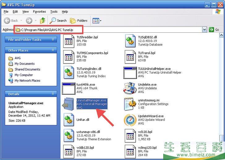Click the UpdateWizard.exe file name
225x160 pixels.
[151, 116]
